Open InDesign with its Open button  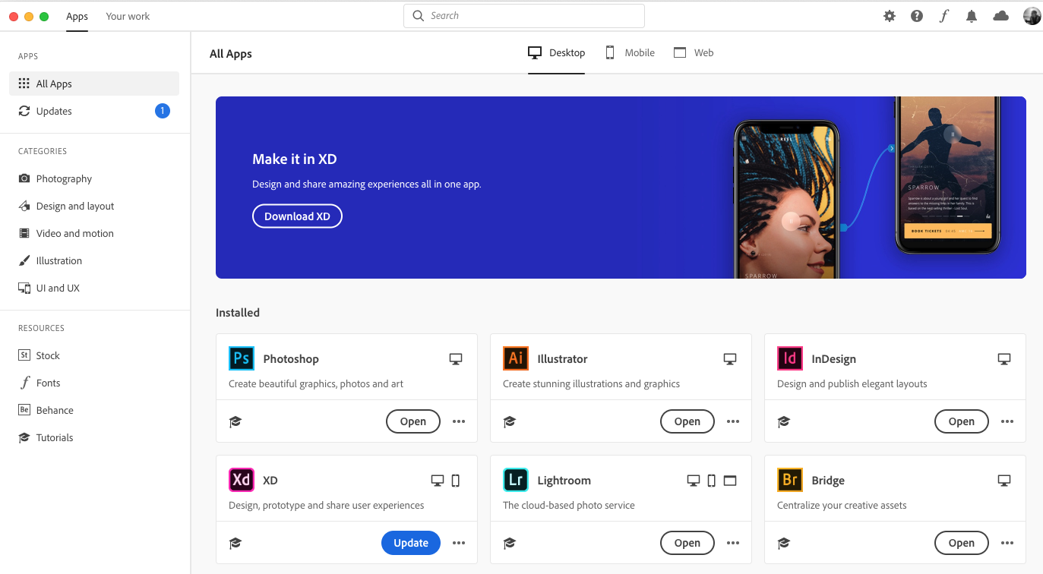tap(961, 421)
